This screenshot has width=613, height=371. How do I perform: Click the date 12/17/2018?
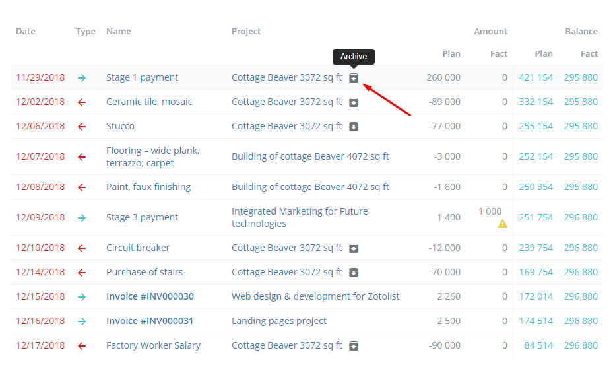(x=40, y=345)
